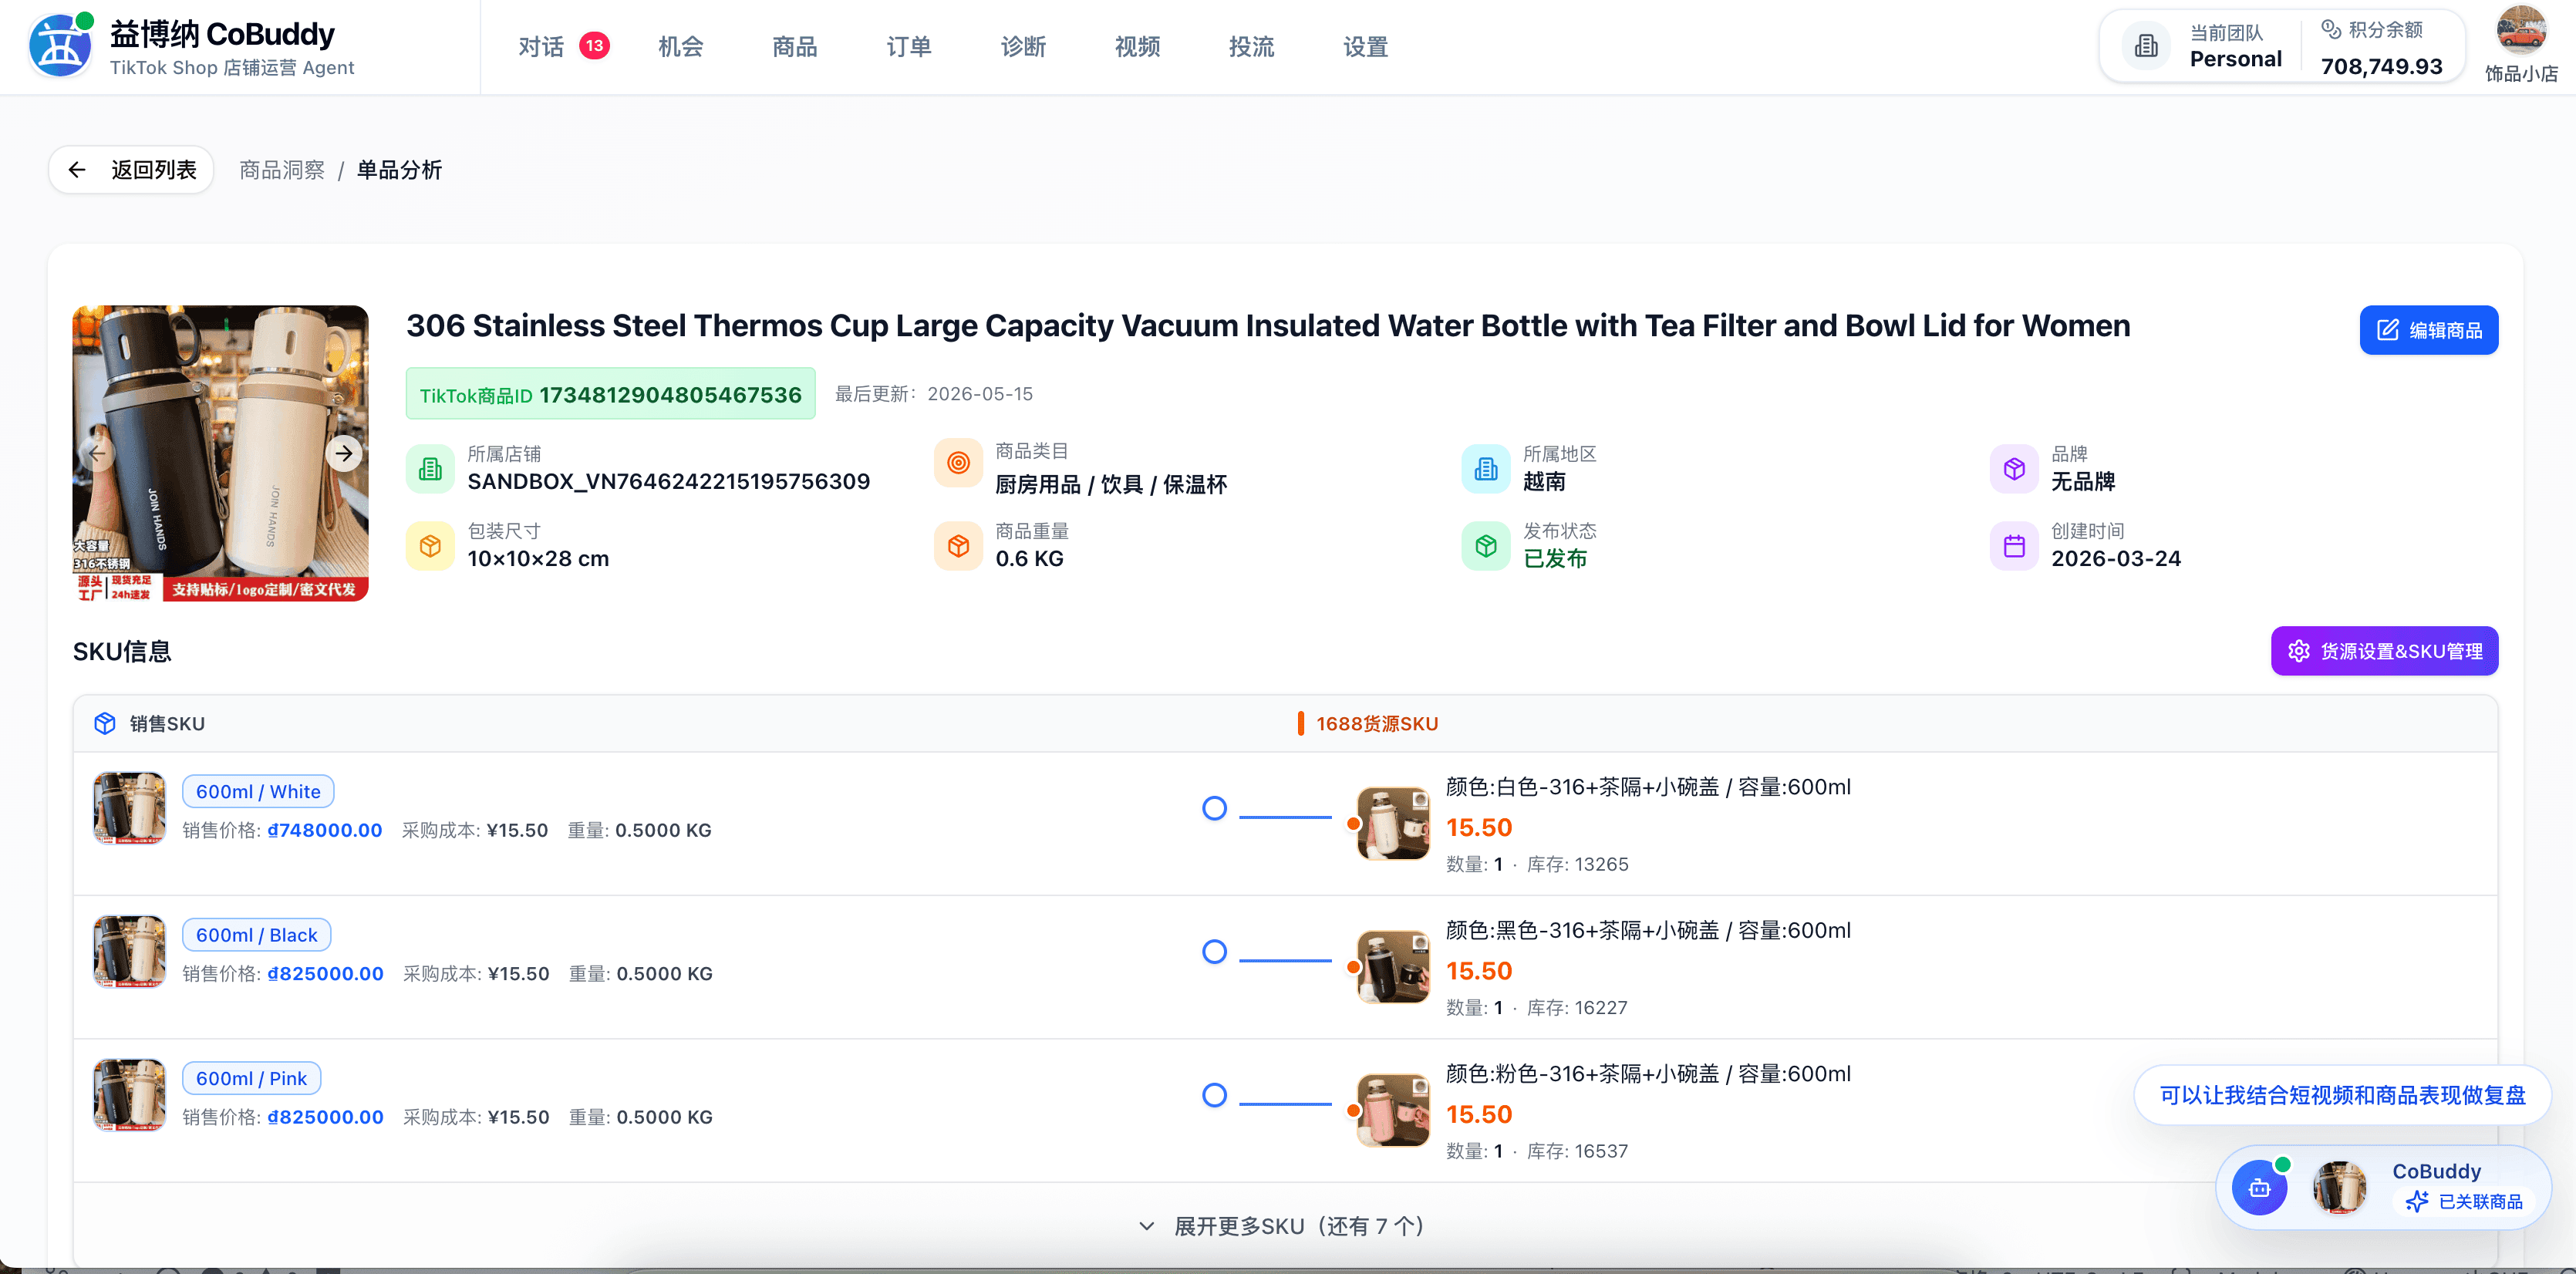Open the 饰品小店 user avatar

(x=2520, y=30)
